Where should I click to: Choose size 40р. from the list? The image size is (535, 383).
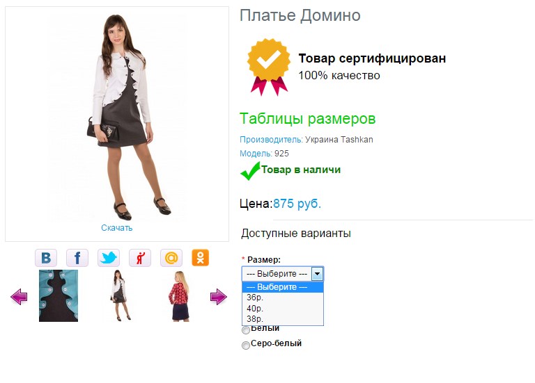[x=283, y=309]
